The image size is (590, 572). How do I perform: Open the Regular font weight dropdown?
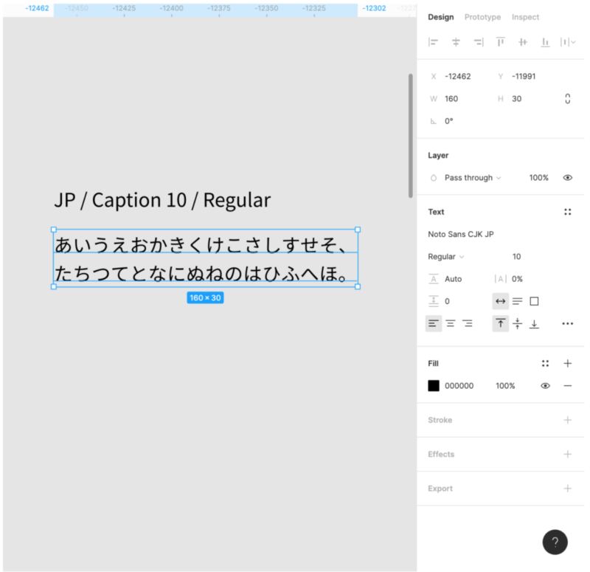click(446, 257)
